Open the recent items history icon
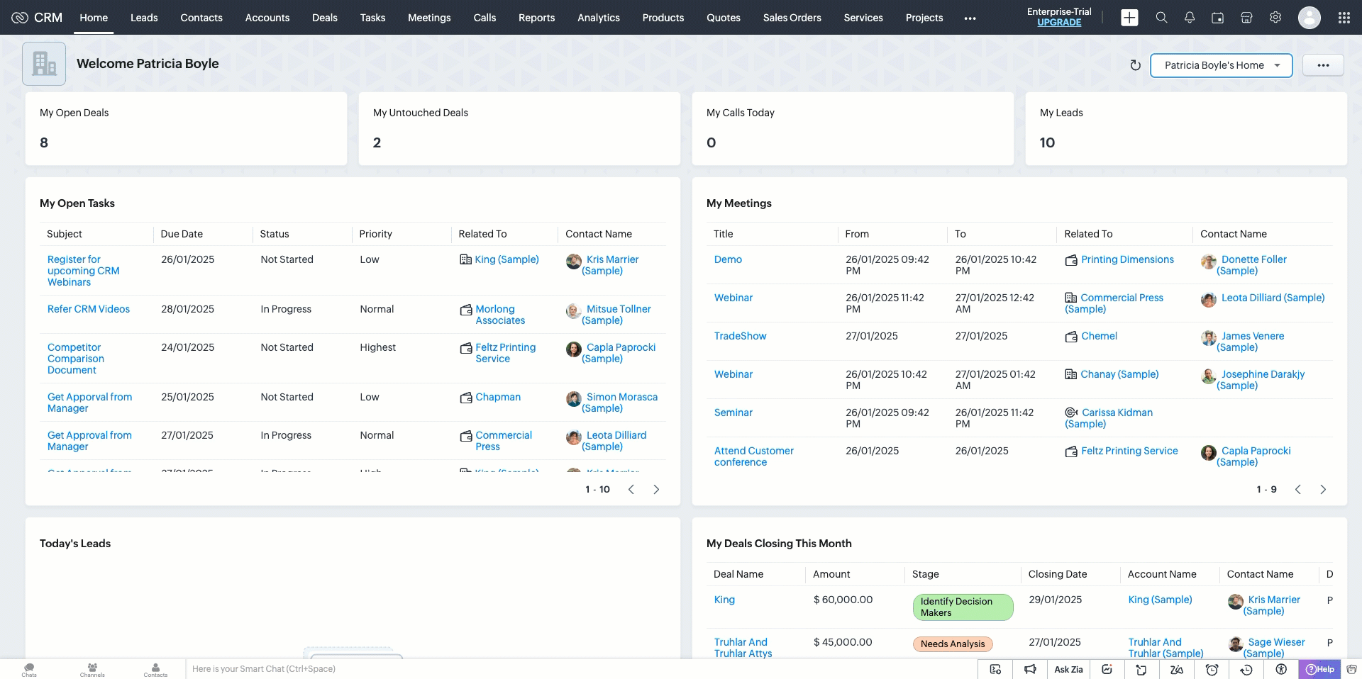The image size is (1362, 679). click(x=1246, y=669)
